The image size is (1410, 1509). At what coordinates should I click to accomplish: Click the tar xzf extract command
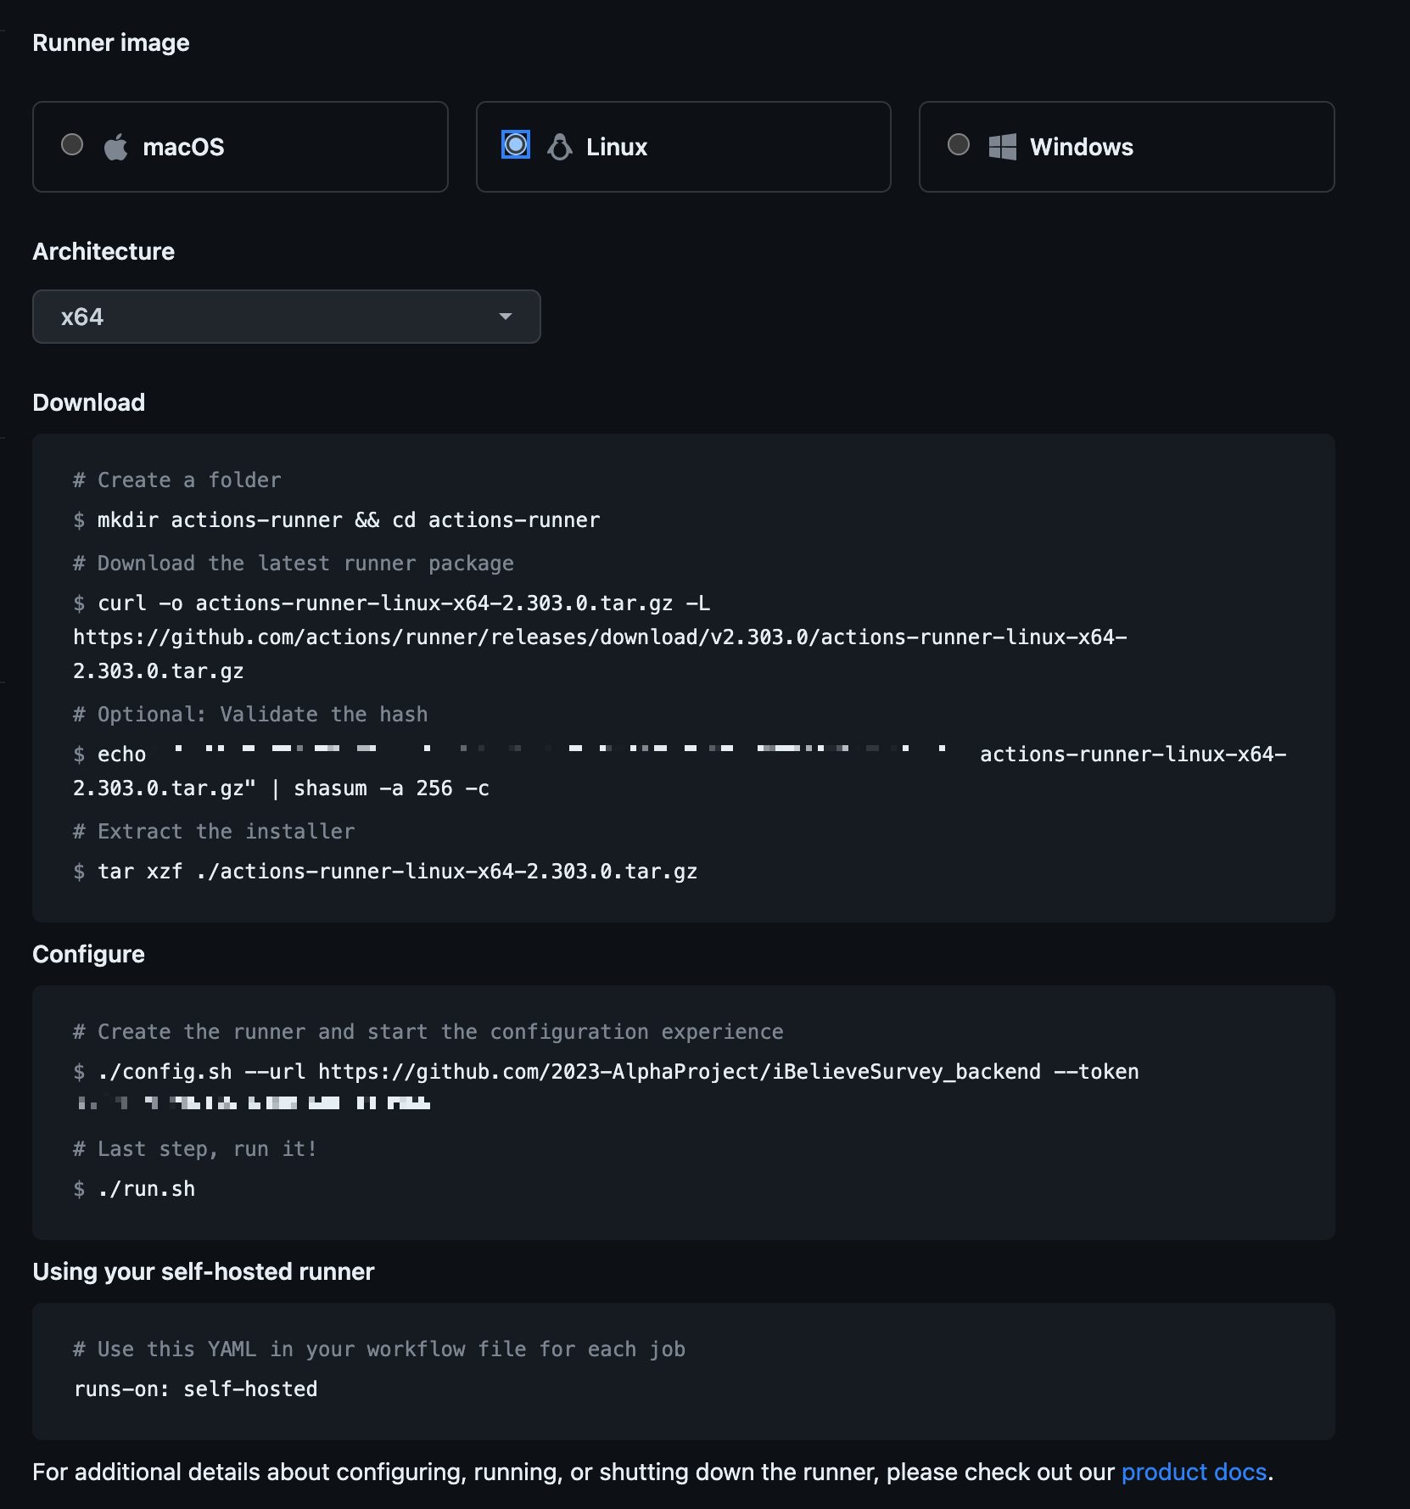(385, 872)
